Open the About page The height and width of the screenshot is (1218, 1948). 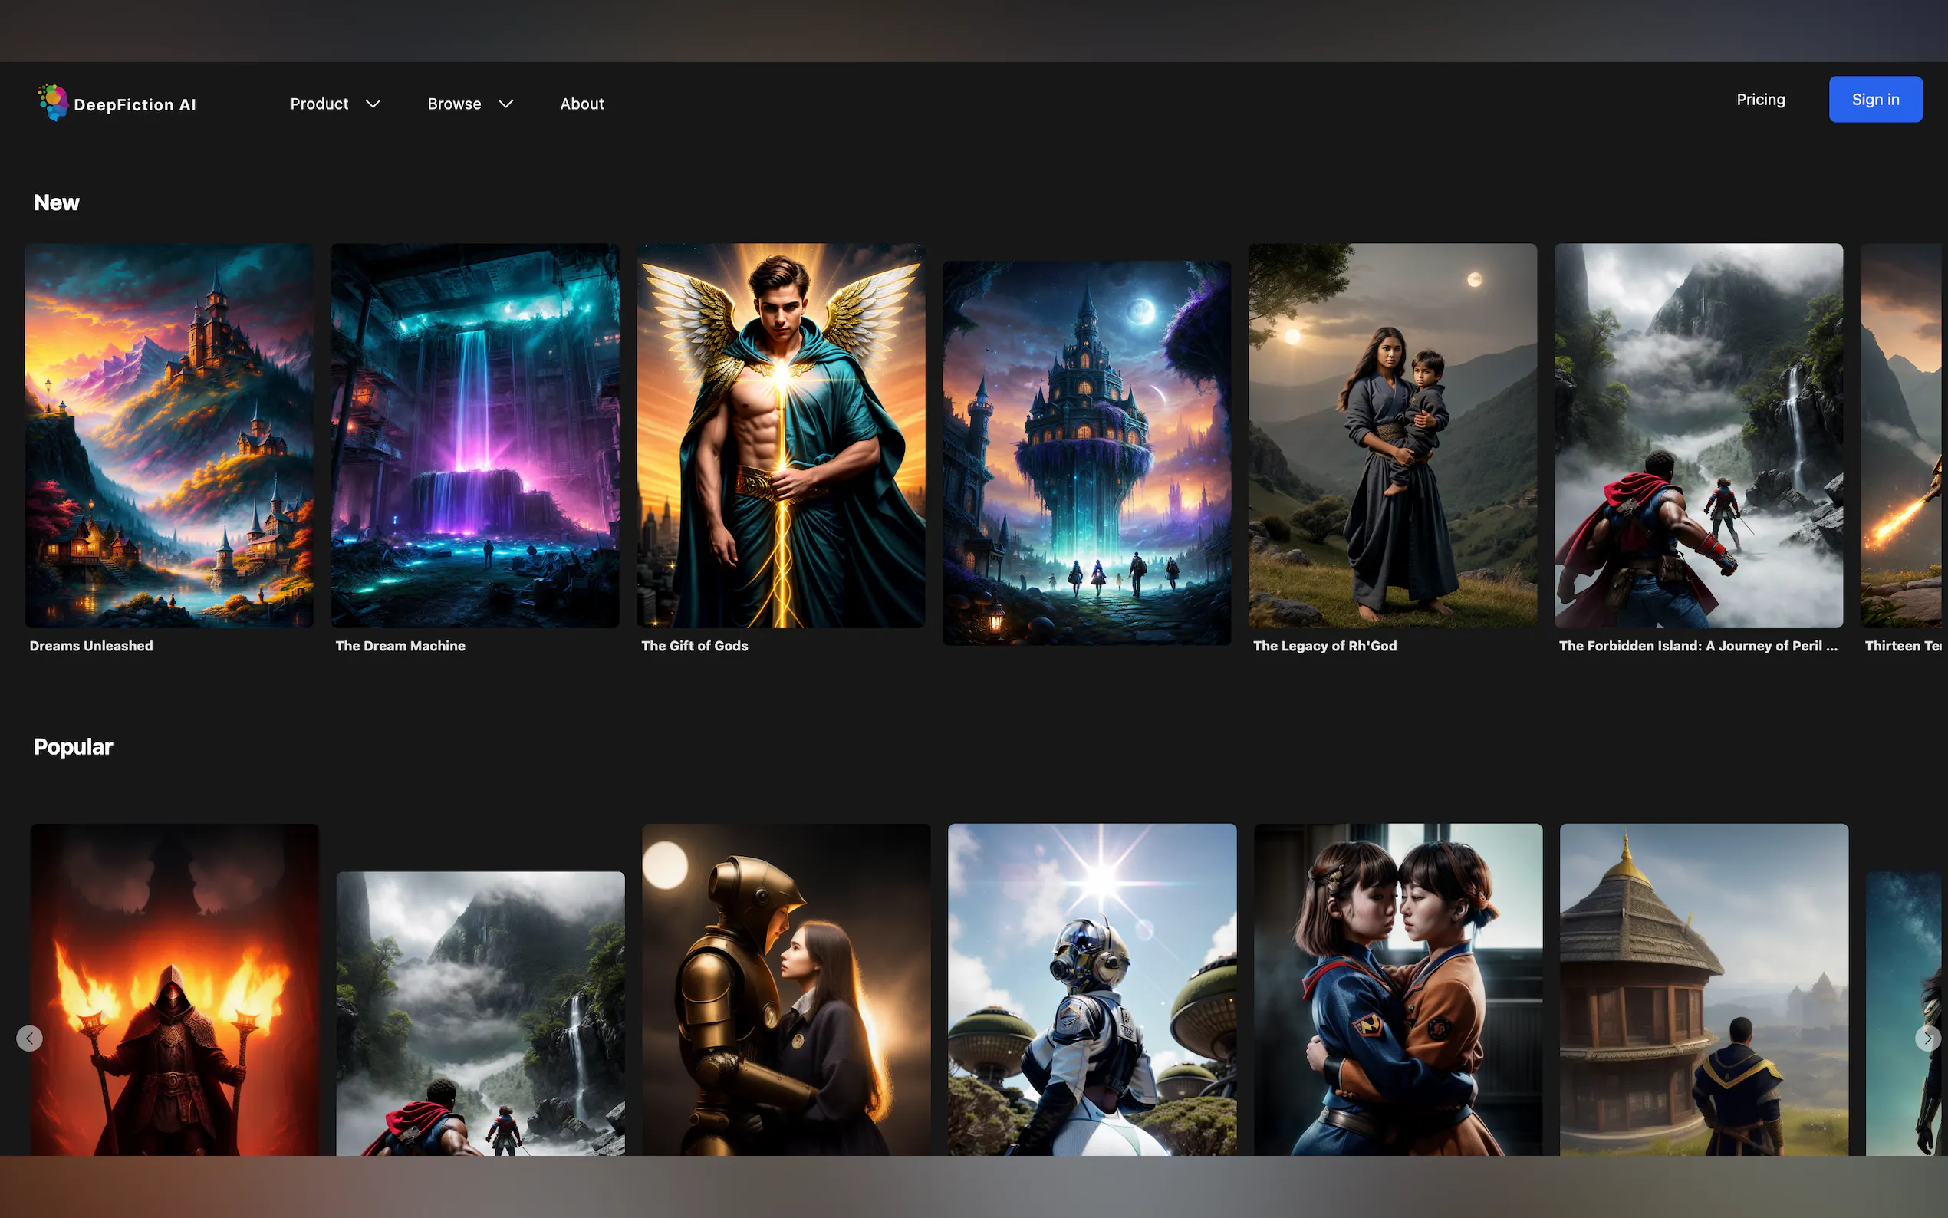pyautogui.click(x=581, y=104)
